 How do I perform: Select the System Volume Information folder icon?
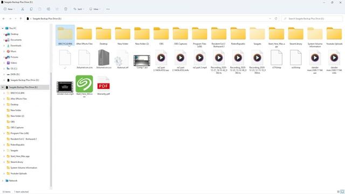(x=315, y=33)
